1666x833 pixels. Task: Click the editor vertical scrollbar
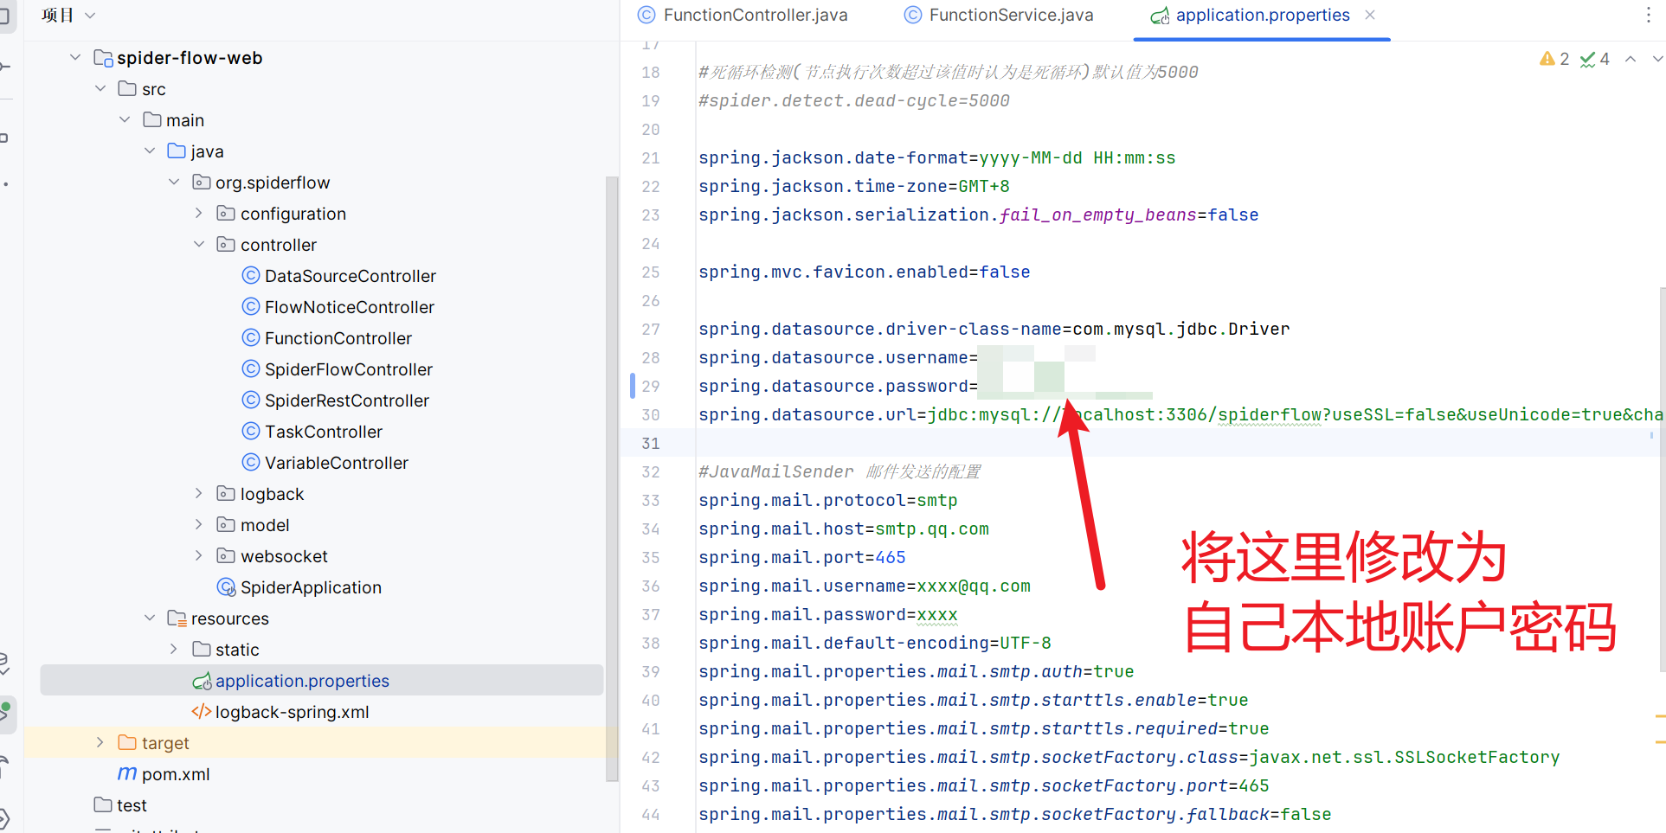(1661, 480)
